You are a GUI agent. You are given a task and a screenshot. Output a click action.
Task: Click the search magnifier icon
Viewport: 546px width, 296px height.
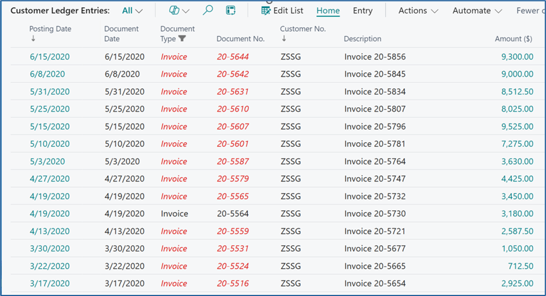click(x=207, y=11)
